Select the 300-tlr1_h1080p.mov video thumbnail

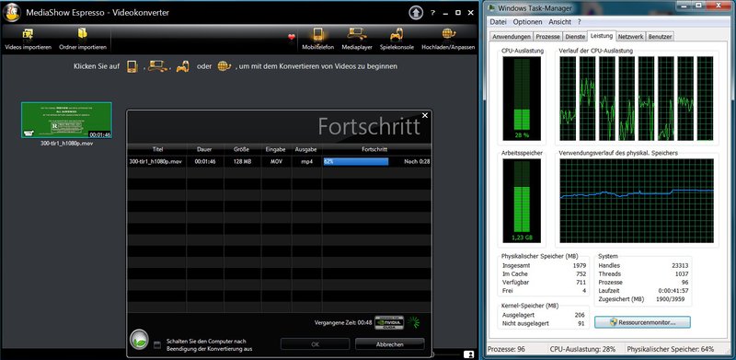66,121
